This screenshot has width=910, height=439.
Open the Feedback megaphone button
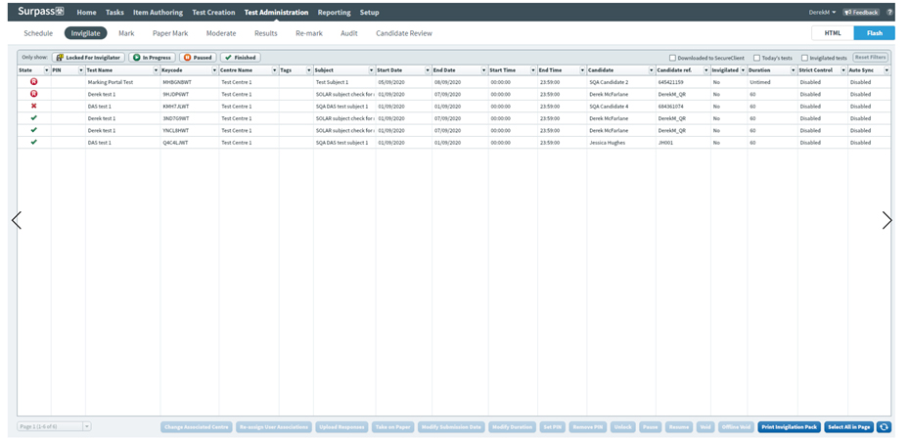pyautogui.click(x=861, y=12)
